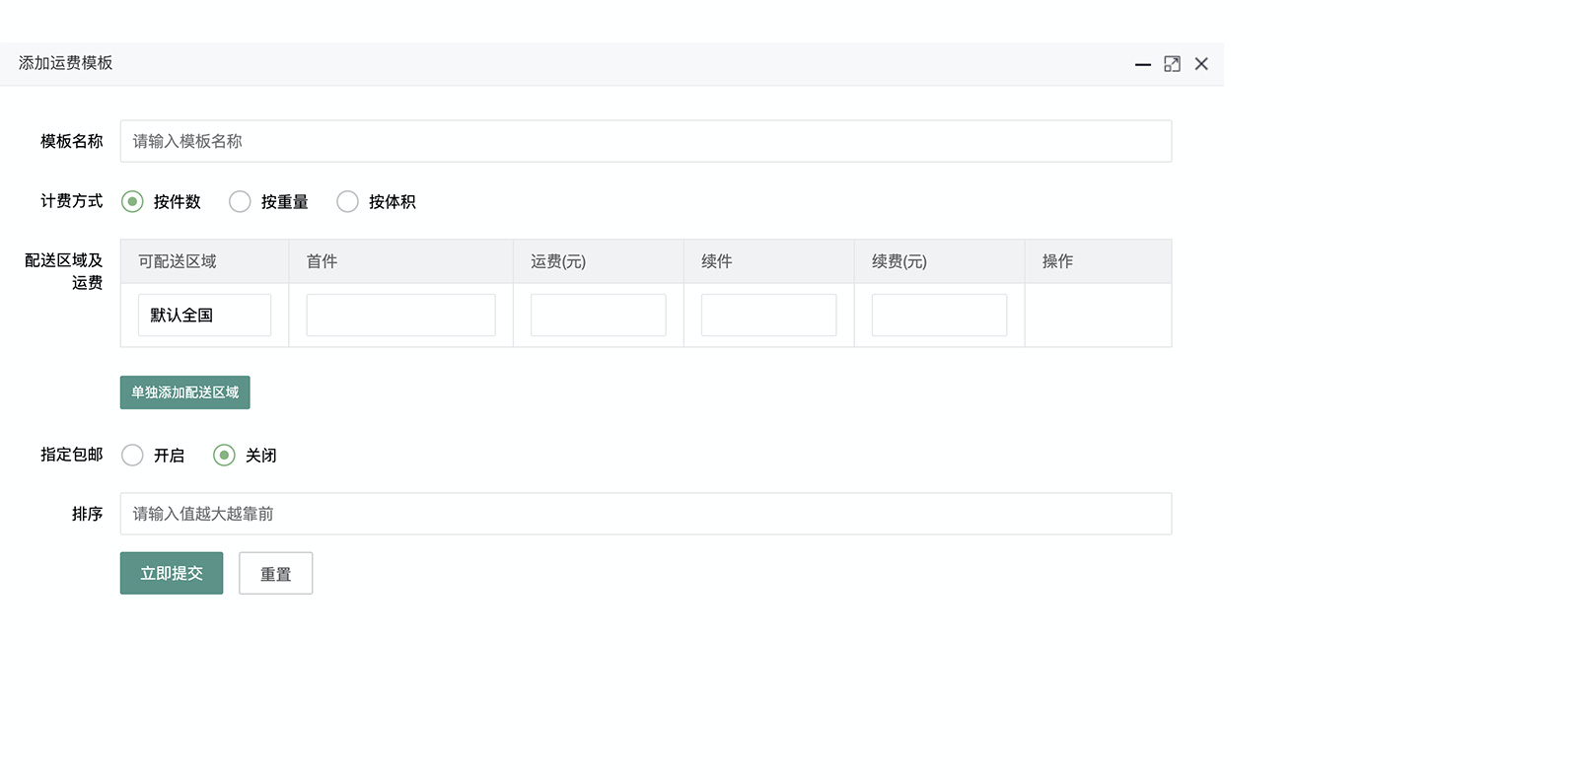The image size is (1580, 780).
Task: Click the 排序 input field
Action: [646, 514]
